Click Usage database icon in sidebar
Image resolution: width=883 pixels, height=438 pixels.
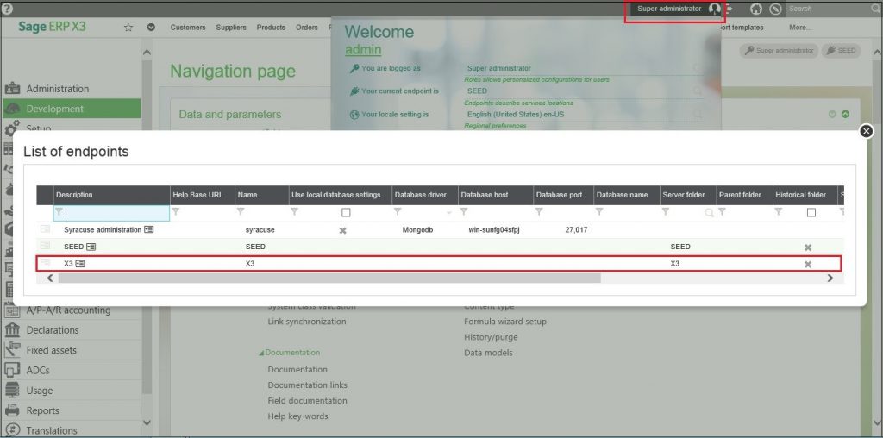(12, 390)
